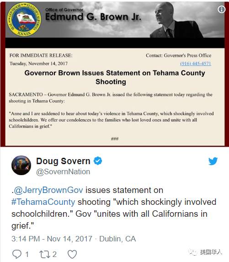Click the info icon on the image
This screenshot has width=229, height=262.
[222, 9]
